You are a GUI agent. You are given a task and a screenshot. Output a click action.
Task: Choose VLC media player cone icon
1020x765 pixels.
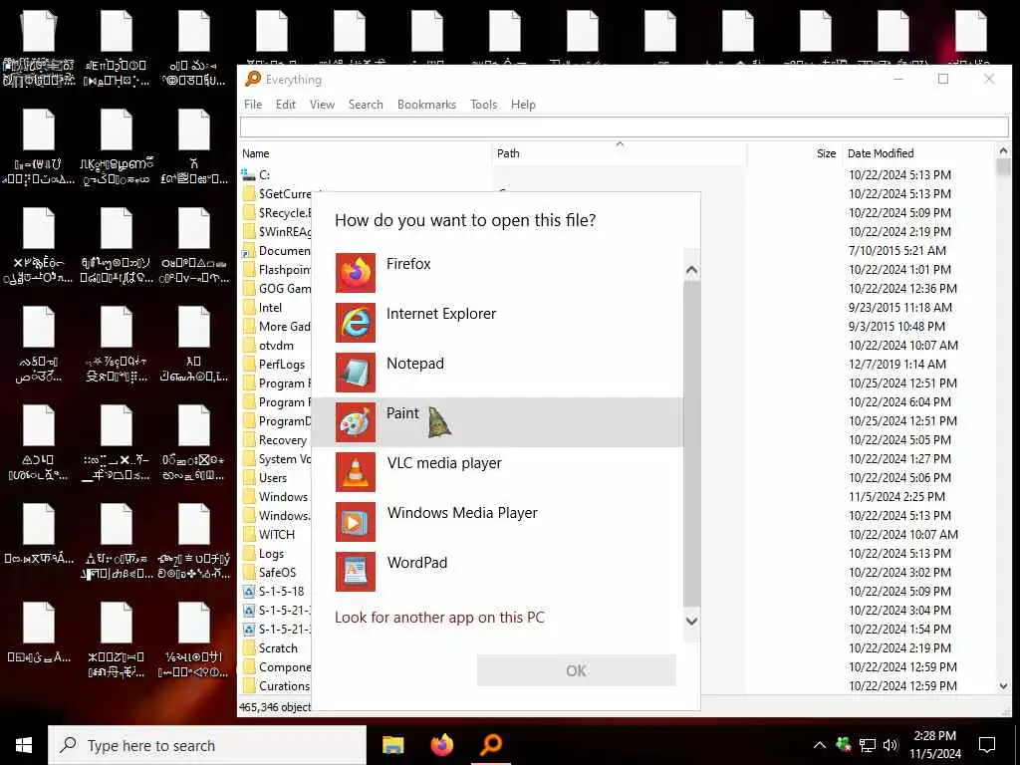point(356,472)
